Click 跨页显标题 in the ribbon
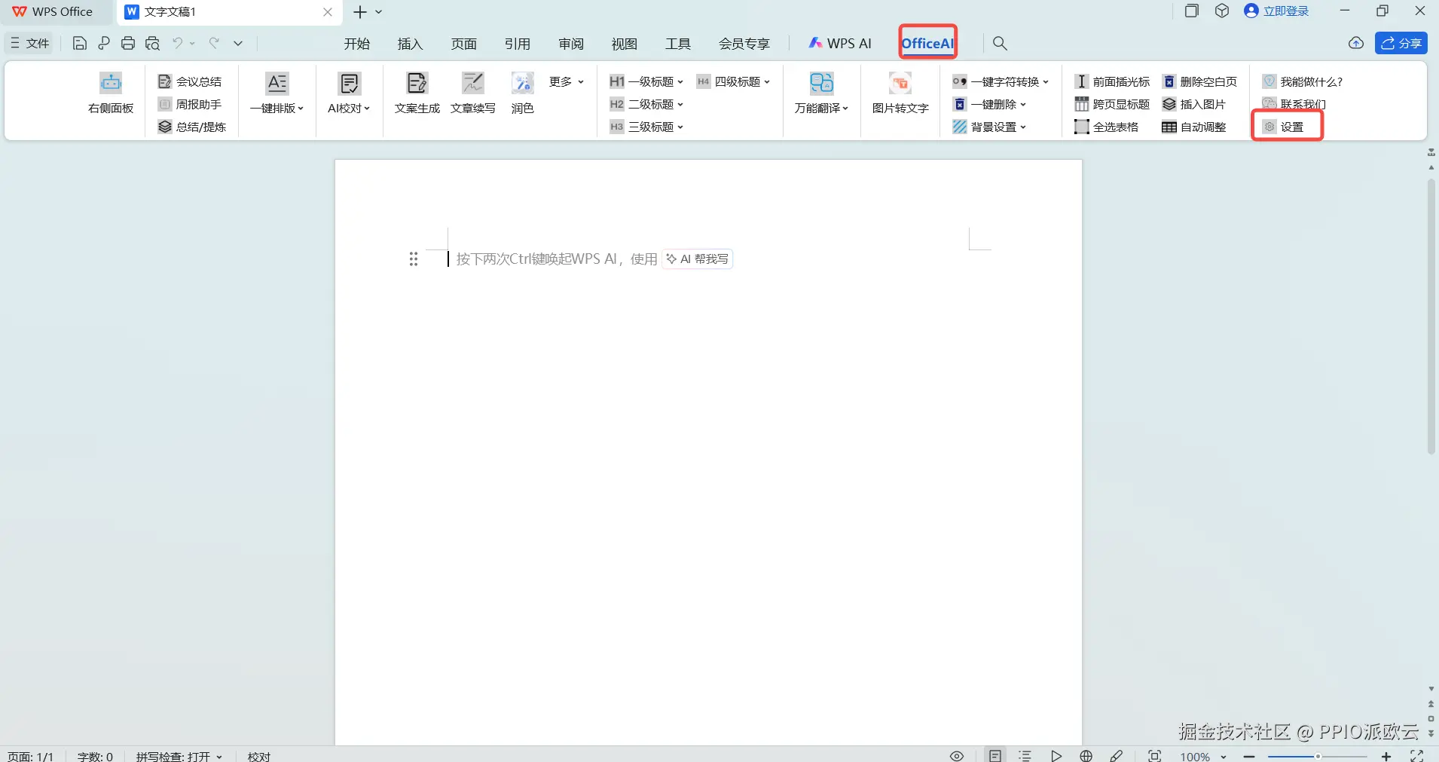This screenshot has height=762, width=1439. [1112, 104]
